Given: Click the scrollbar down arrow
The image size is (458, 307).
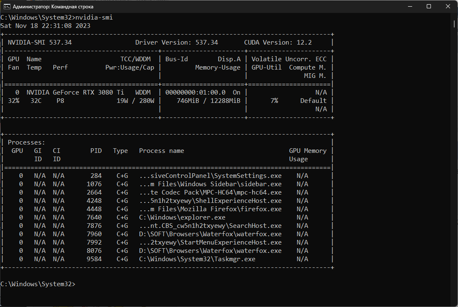Looking at the screenshot, I should (x=454, y=304).
